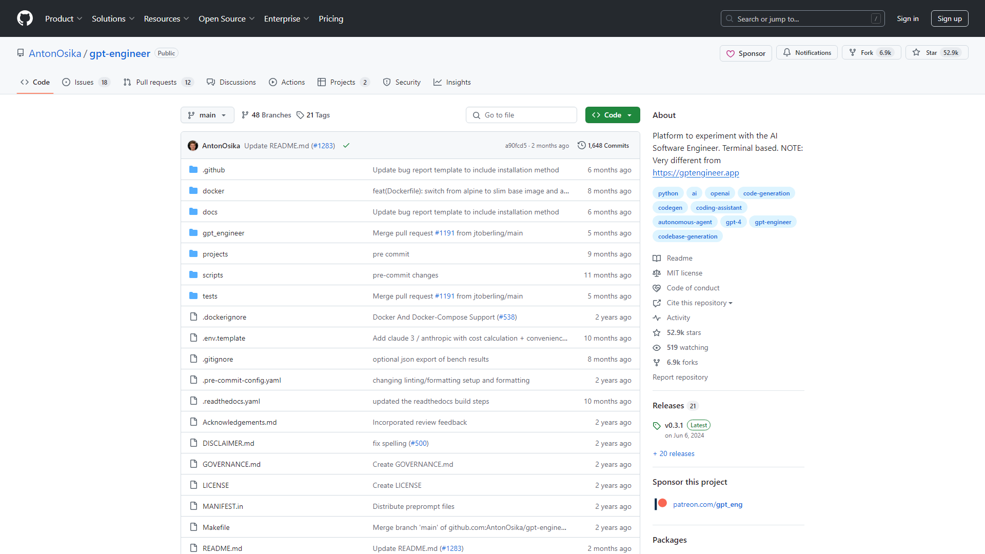Switch to the Actions tab
985x554 pixels.
coord(287,82)
